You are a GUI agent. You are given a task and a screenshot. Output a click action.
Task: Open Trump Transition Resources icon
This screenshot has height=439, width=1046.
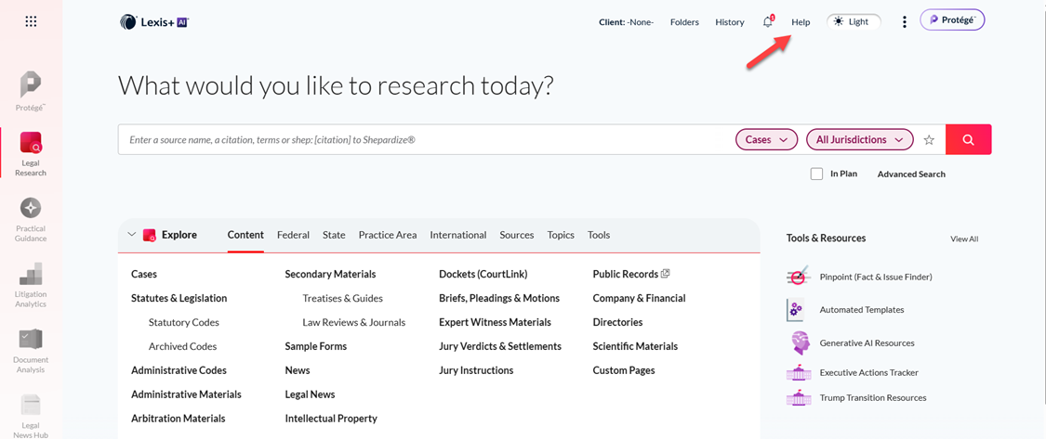coord(798,397)
